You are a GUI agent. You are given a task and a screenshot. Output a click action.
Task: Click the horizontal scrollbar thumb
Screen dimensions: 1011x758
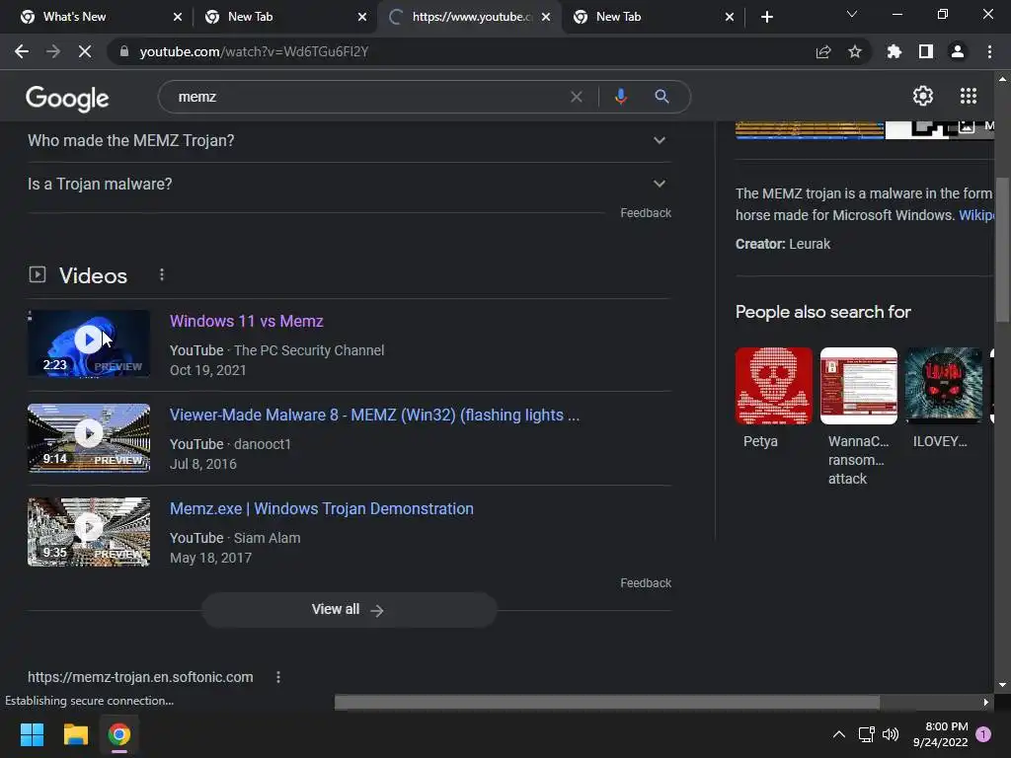click(607, 702)
